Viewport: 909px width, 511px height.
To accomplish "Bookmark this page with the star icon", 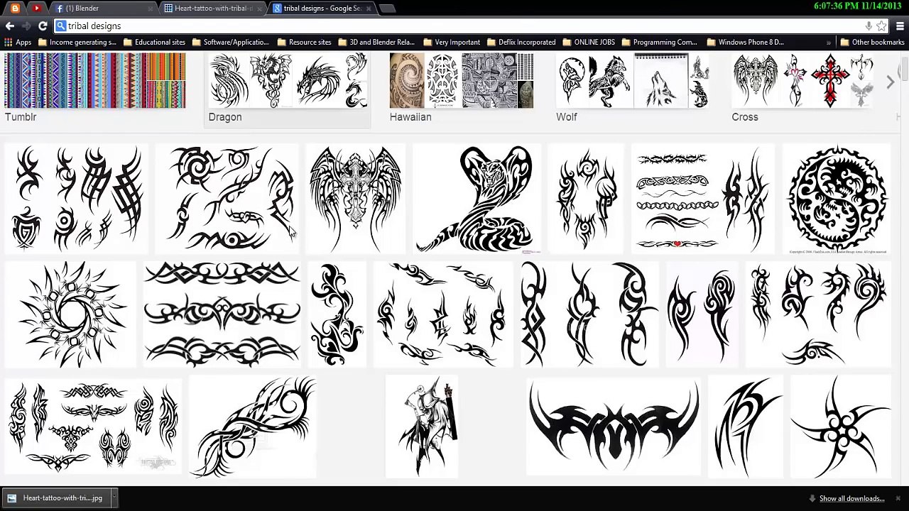I will point(881,26).
